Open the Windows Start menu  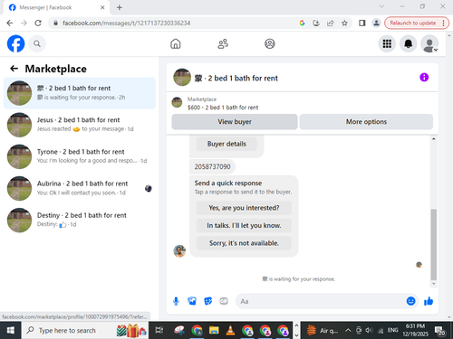11,330
